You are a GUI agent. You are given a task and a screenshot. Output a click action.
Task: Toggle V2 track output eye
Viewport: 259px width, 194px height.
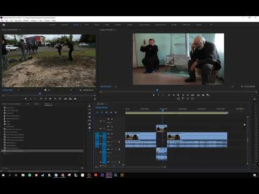point(112,127)
